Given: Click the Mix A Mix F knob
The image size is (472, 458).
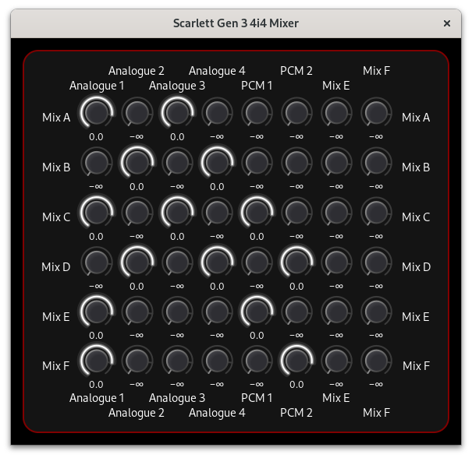Looking at the screenshot, I should (376, 113).
